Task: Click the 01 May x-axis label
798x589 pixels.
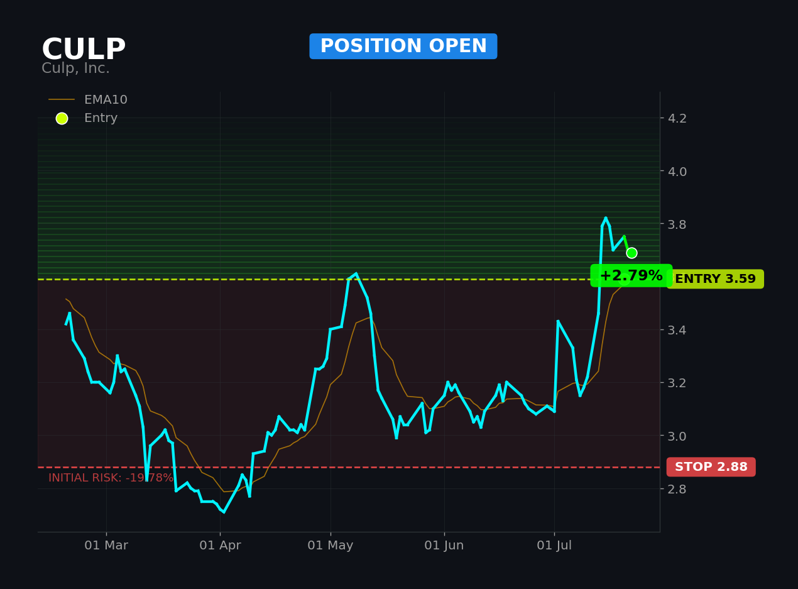Action: [331, 546]
